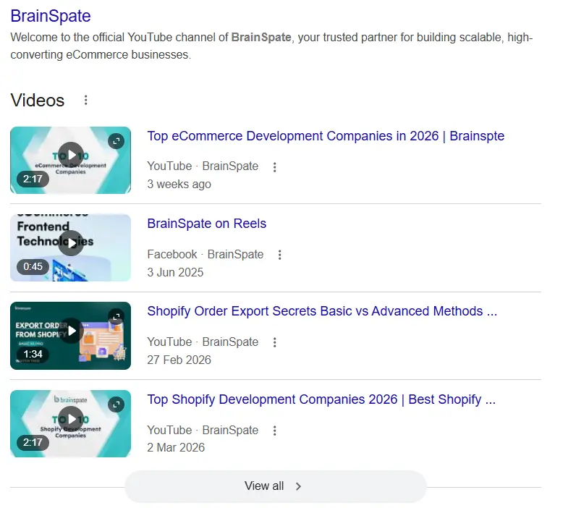The height and width of the screenshot is (508, 568).
Task: Click the View all videos button
Action: (x=276, y=486)
